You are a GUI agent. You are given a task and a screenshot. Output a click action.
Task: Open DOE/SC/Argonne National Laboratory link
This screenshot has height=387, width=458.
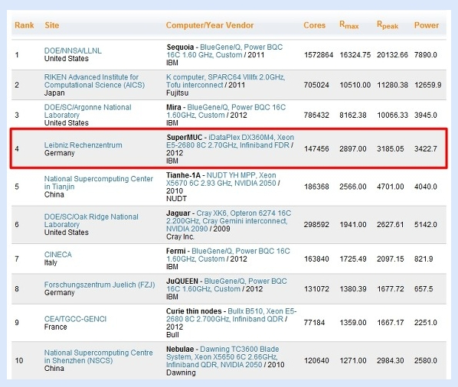tap(87, 111)
